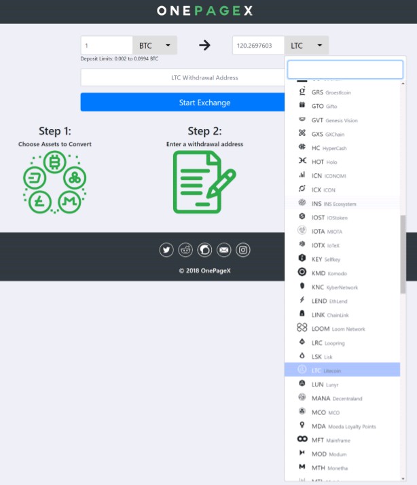Click the GXChain GXS icon

point(302,133)
